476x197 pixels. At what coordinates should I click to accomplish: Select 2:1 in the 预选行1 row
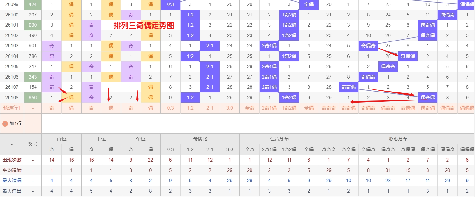[x=210, y=108]
